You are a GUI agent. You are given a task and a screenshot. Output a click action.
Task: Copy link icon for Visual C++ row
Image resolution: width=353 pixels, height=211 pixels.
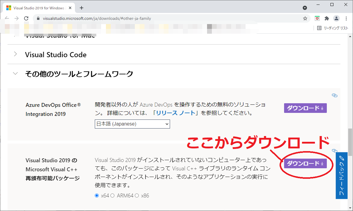coord(335,150)
